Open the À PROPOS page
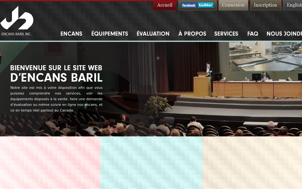Screen dimensions: 302x189 [x=192, y=34]
